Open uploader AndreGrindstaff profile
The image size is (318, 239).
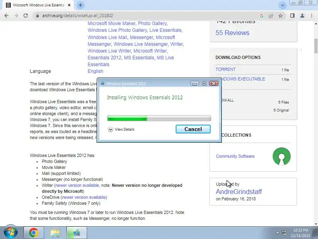coord(239,192)
